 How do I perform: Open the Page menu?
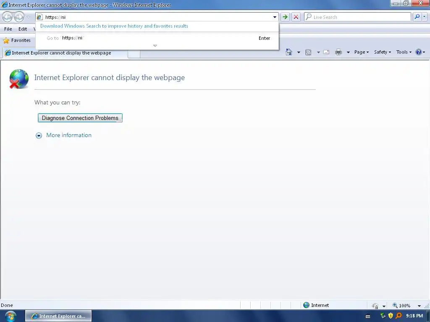coord(361,52)
